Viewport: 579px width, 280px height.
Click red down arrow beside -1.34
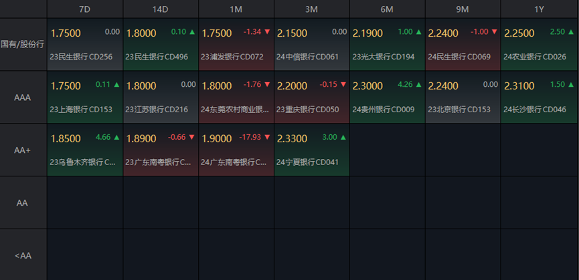(x=268, y=31)
